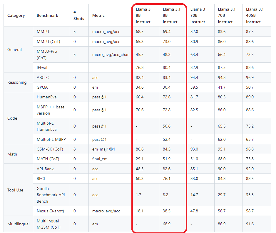Select the 91.6 value in Multilingual MGSM row

[x=250, y=224]
